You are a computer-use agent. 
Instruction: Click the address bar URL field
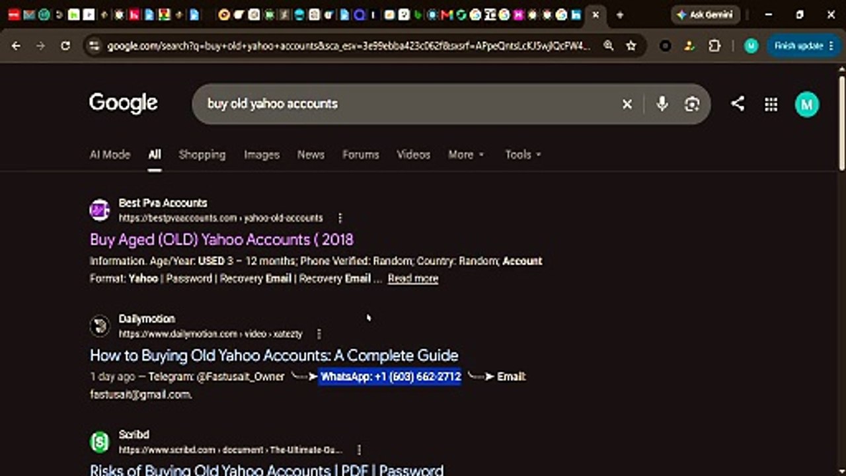(349, 46)
